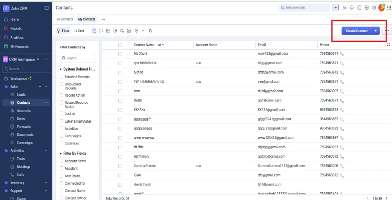The height and width of the screenshot is (200, 392).
Task: Collapse the Activities section in sidebar
Action: (x=46, y=151)
